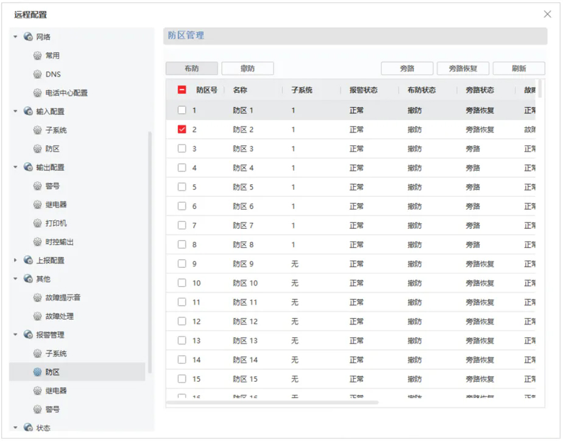Click the table's horizontal scrollbar
Viewport: 563px width, 442px height.
[274, 402]
